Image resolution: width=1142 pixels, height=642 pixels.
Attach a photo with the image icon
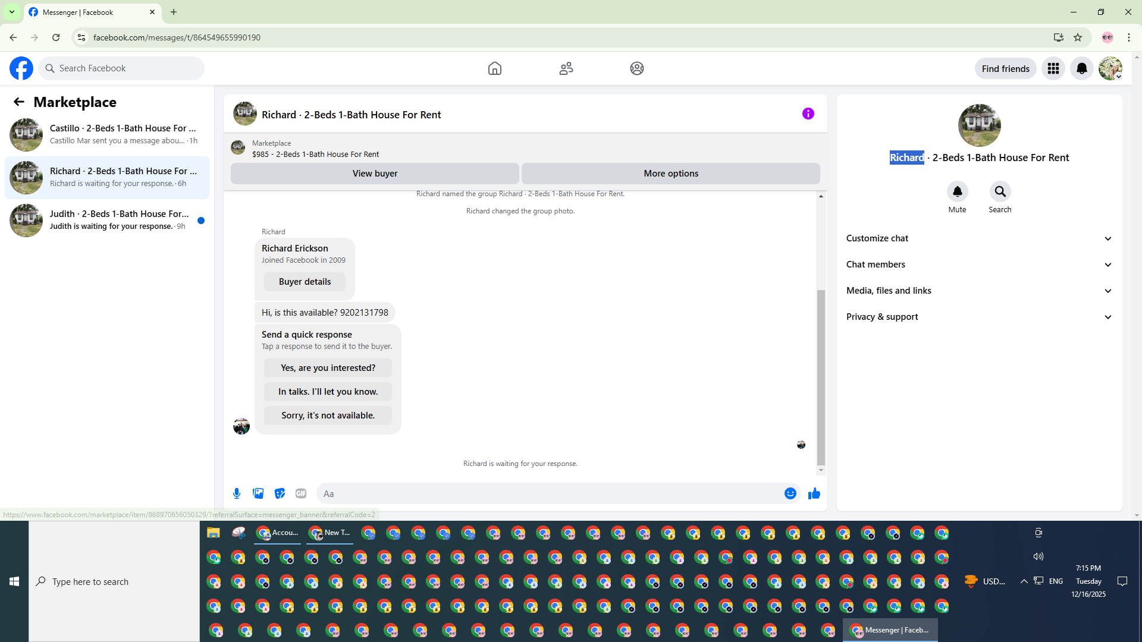(258, 493)
